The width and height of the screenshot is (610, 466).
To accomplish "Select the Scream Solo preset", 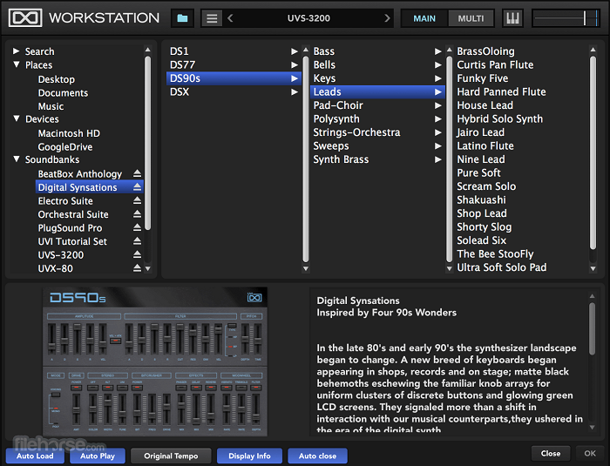I will coord(486,186).
